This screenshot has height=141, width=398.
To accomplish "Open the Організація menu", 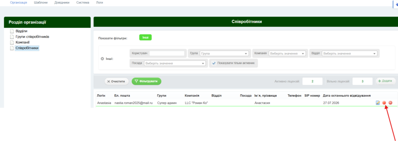I will point(19,3).
